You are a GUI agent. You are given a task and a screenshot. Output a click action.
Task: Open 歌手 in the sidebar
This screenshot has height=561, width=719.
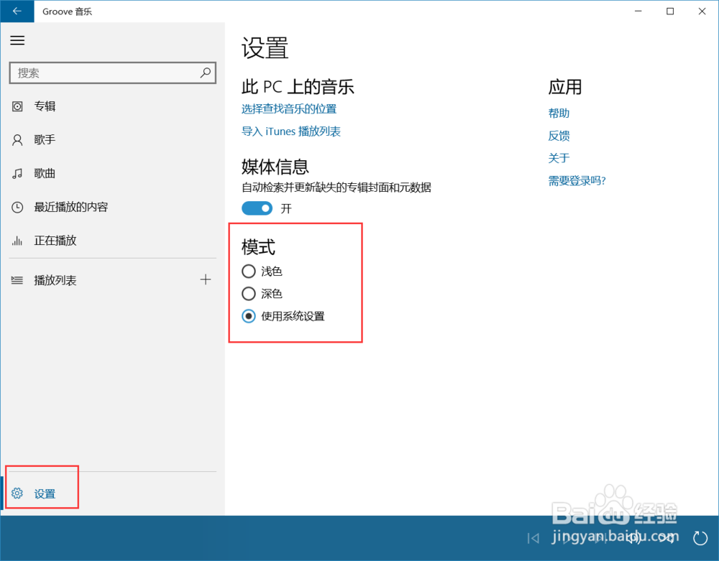(112, 139)
